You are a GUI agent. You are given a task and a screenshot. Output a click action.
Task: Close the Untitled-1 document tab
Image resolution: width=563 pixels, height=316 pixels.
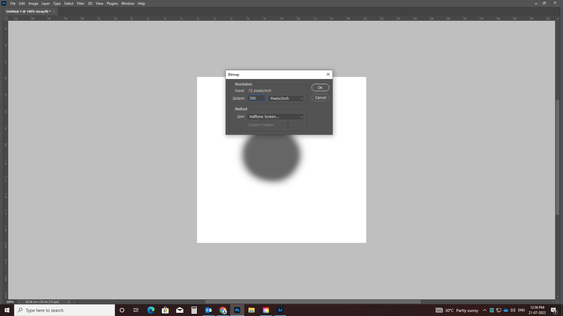click(x=54, y=11)
